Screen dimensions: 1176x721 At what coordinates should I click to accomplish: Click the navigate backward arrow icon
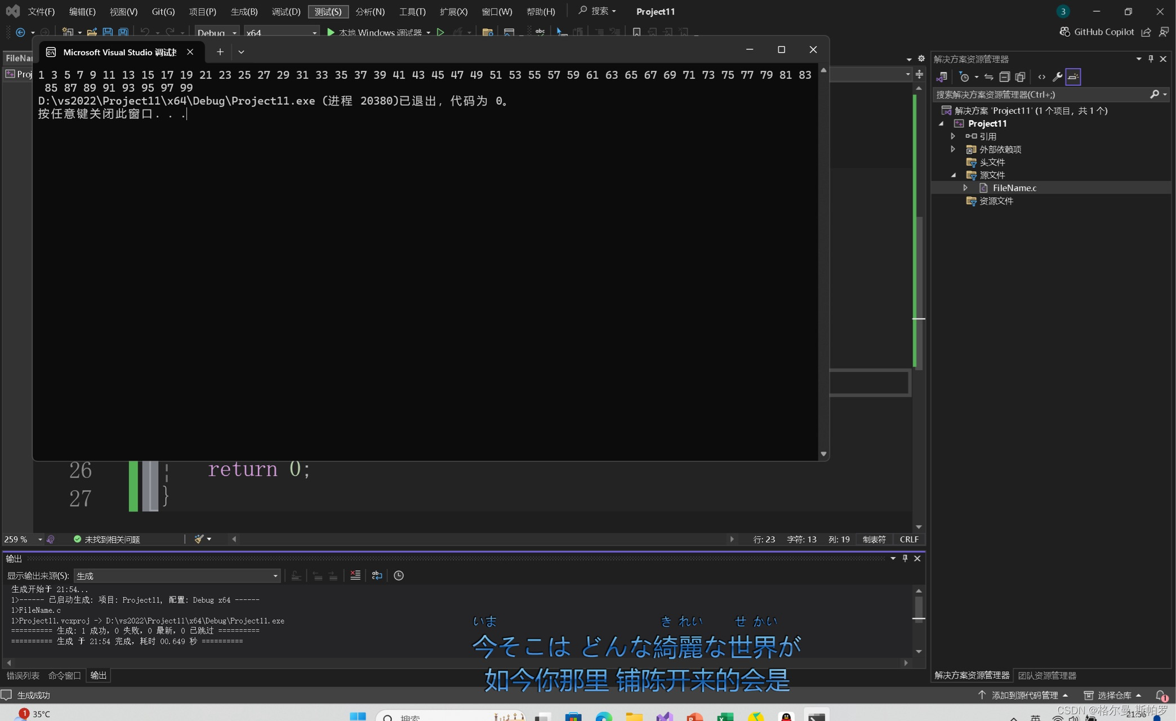(x=20, y=33)
